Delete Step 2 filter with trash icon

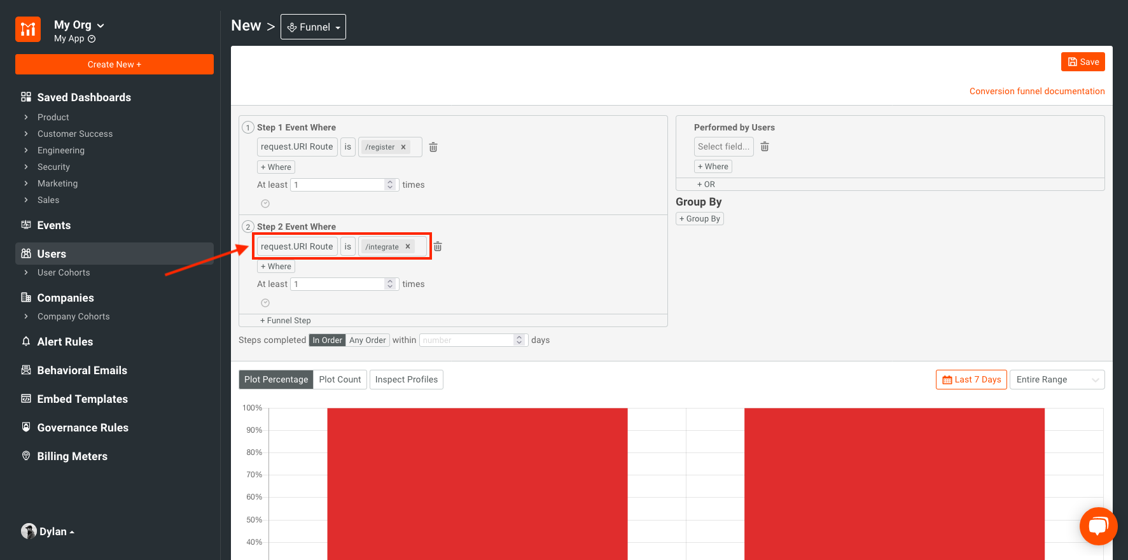pyautogui.click(x=438, y=246)
